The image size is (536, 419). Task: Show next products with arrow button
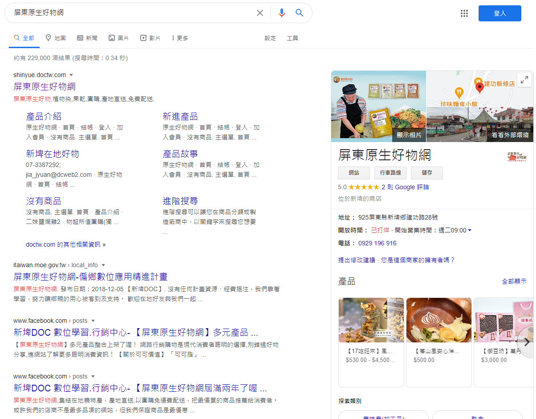click(527, 342)
